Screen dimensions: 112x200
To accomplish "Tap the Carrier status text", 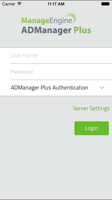I will pyautogui.click(x=9, y=4).
